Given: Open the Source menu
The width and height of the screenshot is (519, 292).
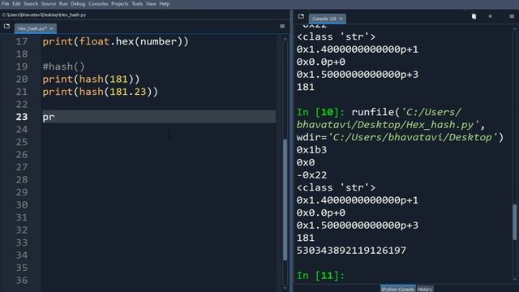Looking at the screenshot, I should pyautogui.click(x=49, y=3).
